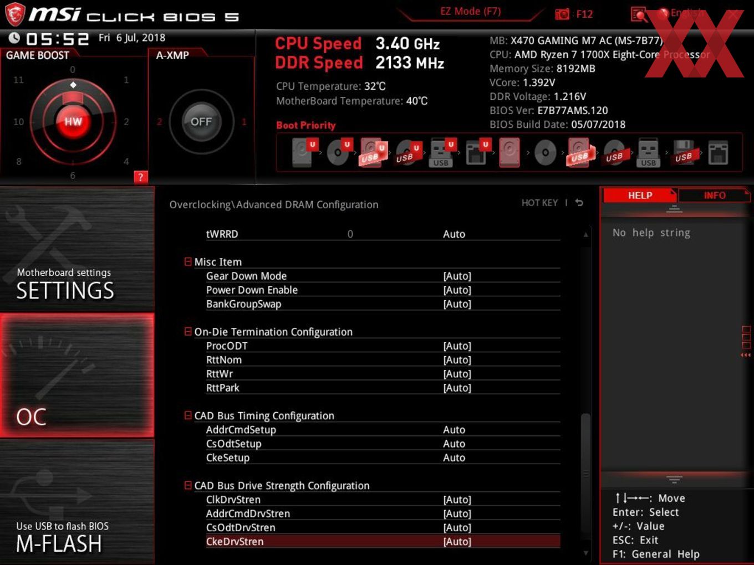The image size is (754, 565).
Task: Click the back arrow next to HOT KEY
Action: tap(579, 203)
